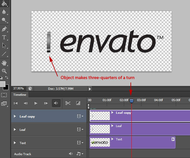Open the document info arrow menu
190x158 pixels.
(90, 89)
